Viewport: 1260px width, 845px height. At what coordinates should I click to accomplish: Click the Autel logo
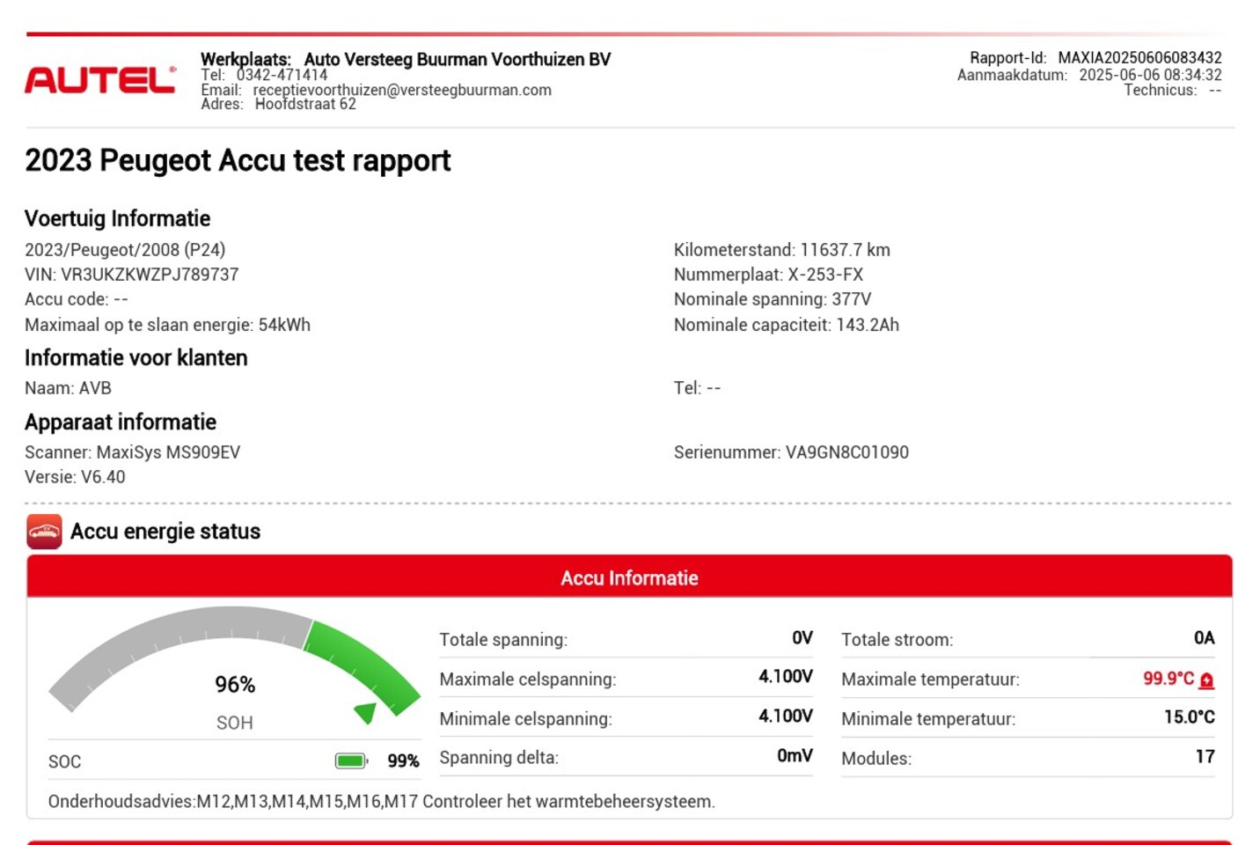(99, 80)
